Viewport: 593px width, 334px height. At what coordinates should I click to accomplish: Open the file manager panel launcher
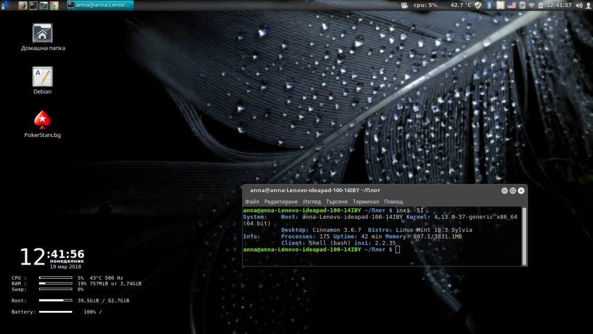[x=44, y=5]
